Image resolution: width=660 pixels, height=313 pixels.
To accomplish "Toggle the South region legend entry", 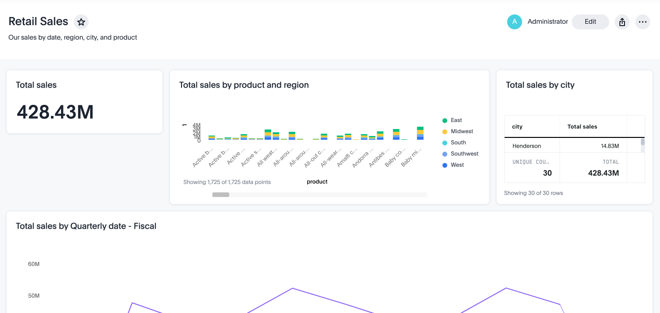I will [x=458, y=143].
